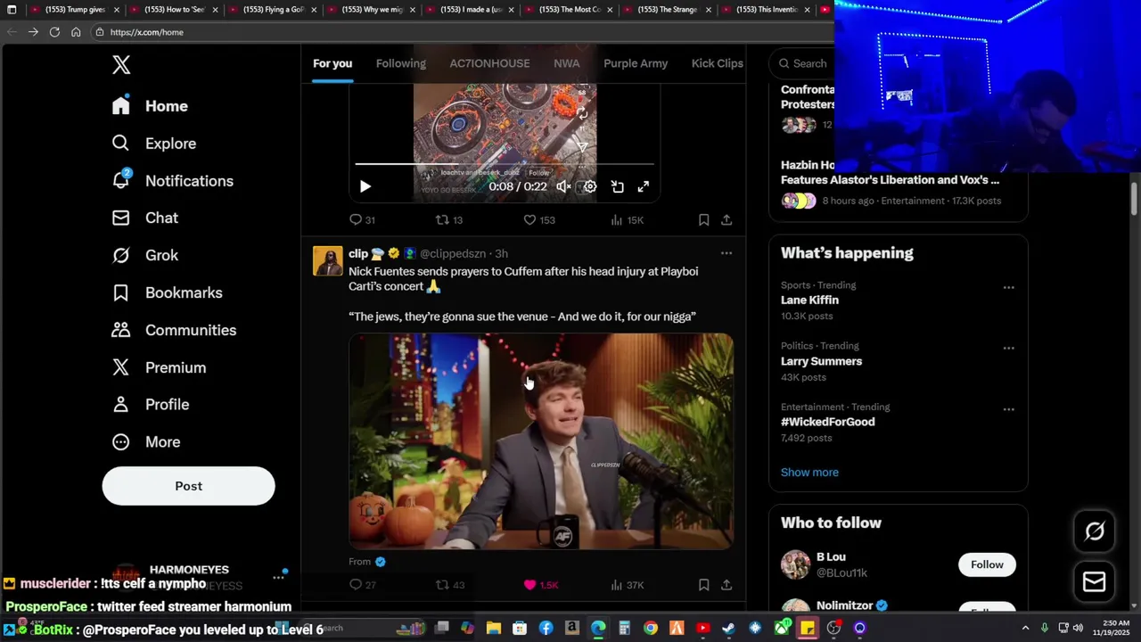
Task: Go forward in browser history
Action: pyautogui.click(x=33, y=32)
